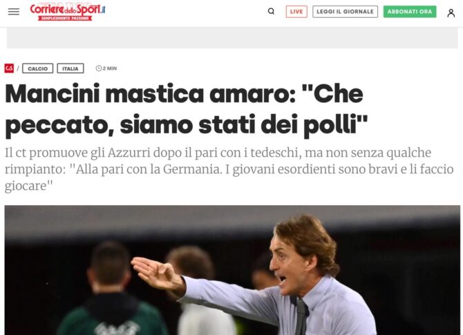This screenshot has height=335, width=463.
Task: Click the Corriere dello Sport logo
Action: tap(68, 12)
